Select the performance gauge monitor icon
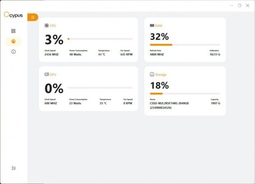 [13, 41]
